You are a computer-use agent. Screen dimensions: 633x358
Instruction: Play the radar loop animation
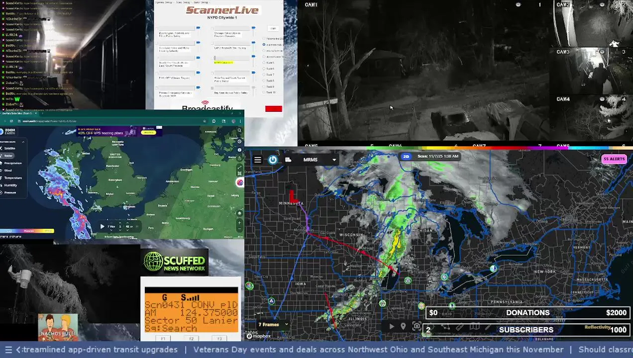tap(392, 326)
